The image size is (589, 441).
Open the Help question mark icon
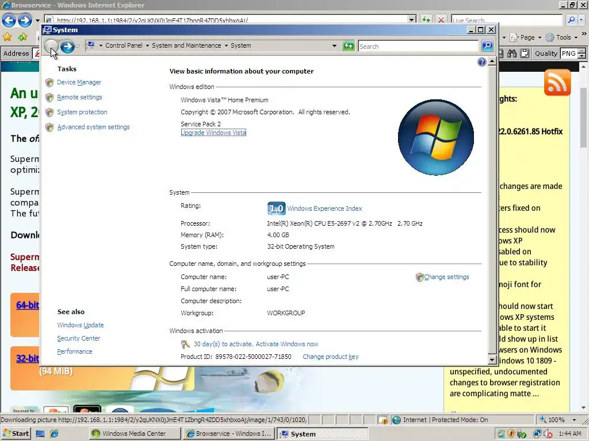(x=481, y=62)
